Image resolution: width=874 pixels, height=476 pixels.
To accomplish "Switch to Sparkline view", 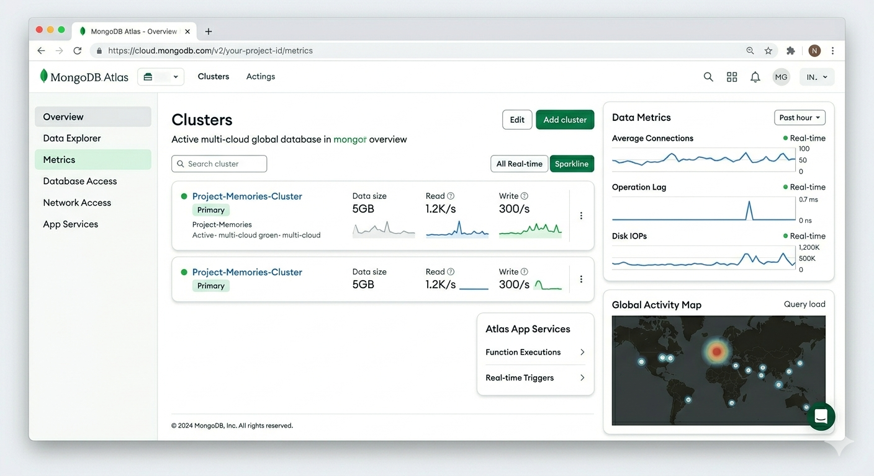I will coord(572,164).
